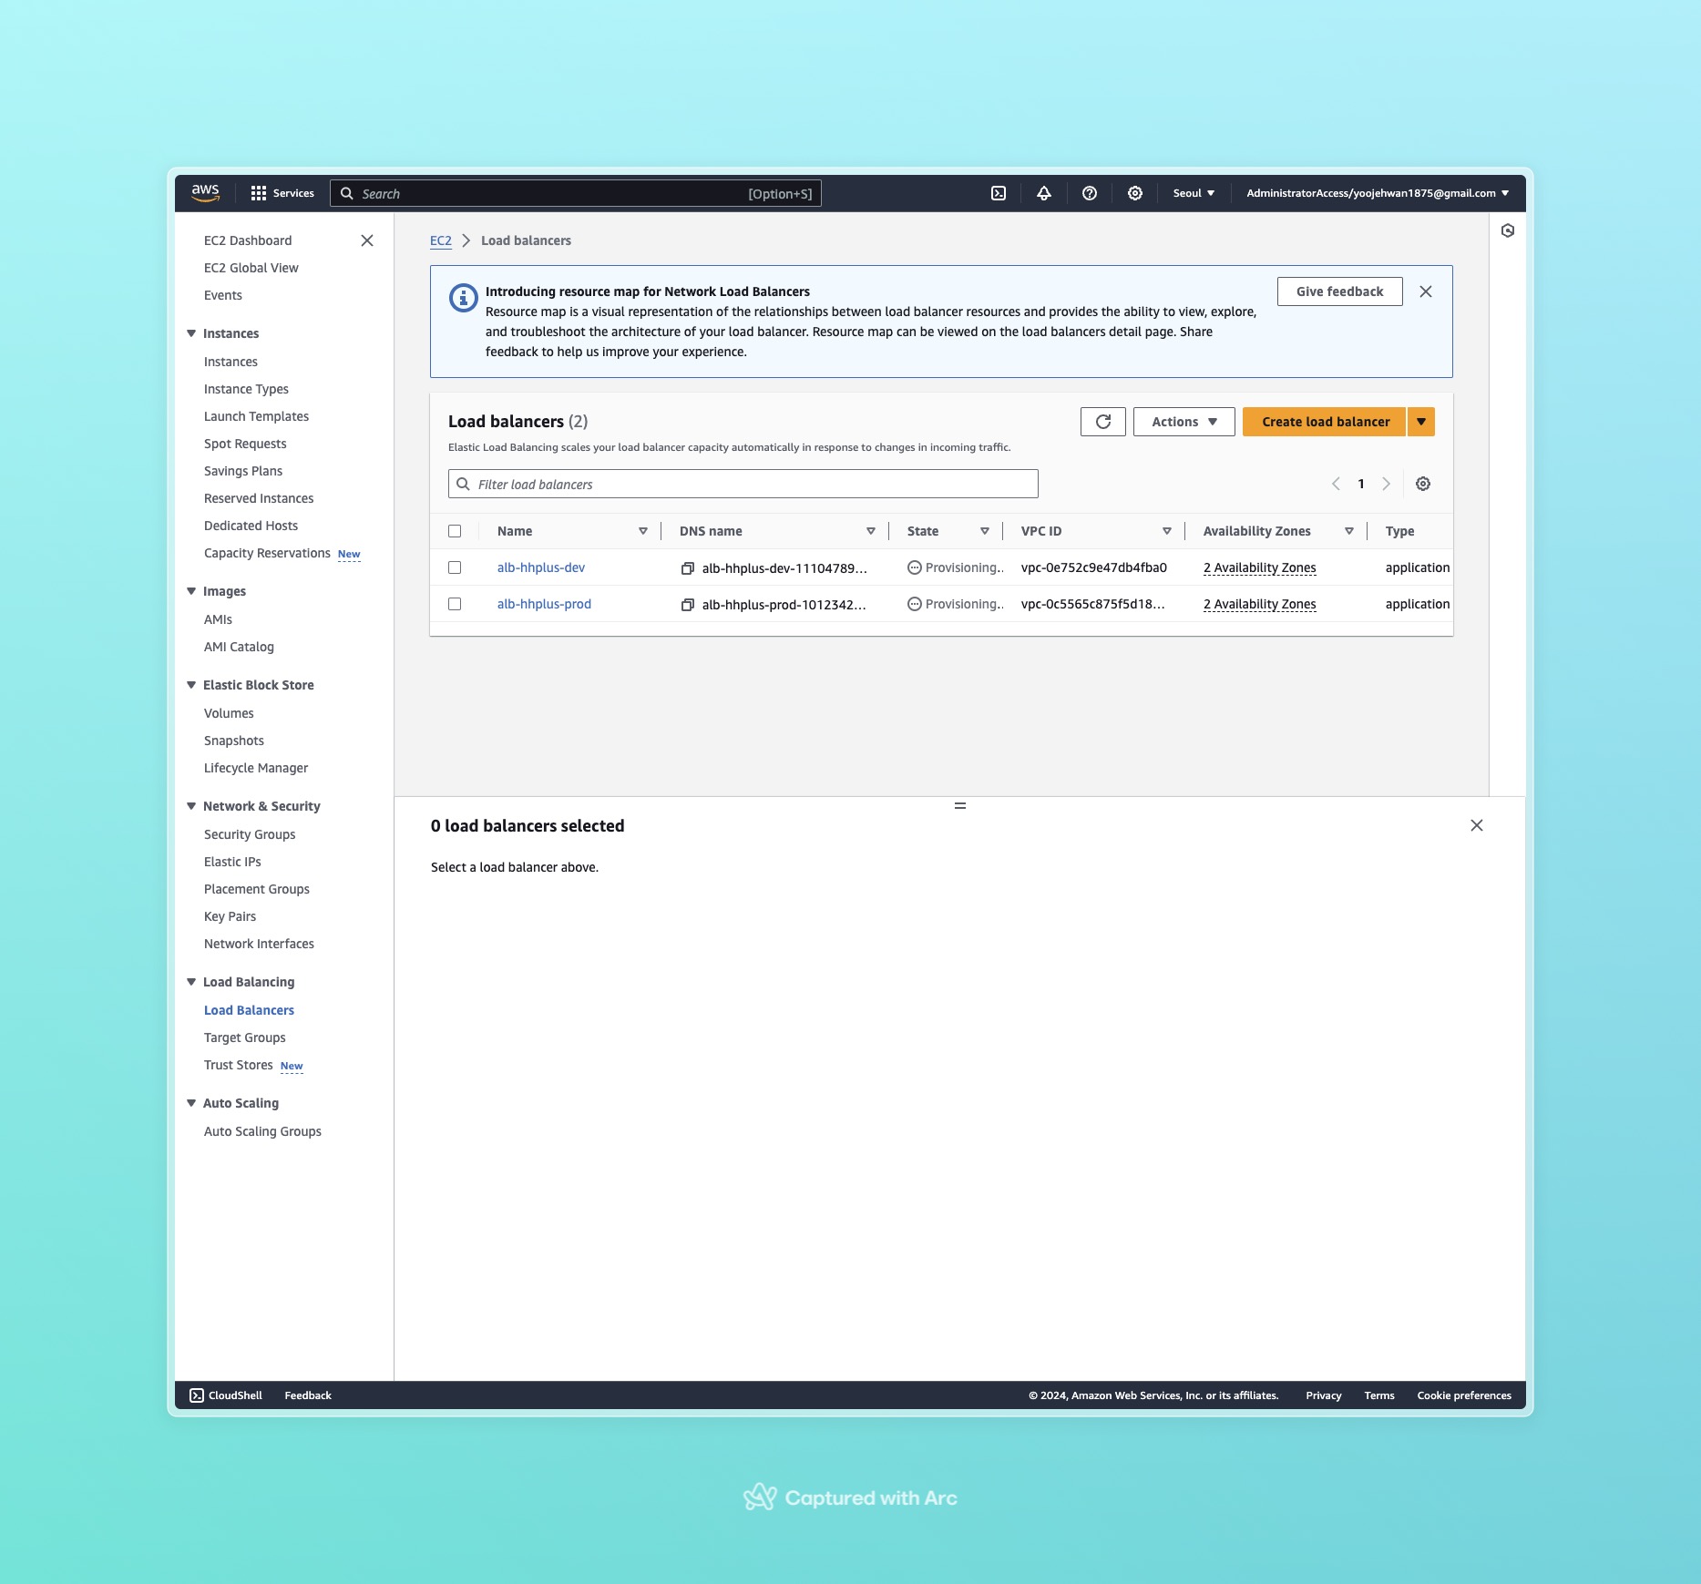Open the footer Feedback link
Screen dimensions: 1701x1584
(x=308, y=1395)
